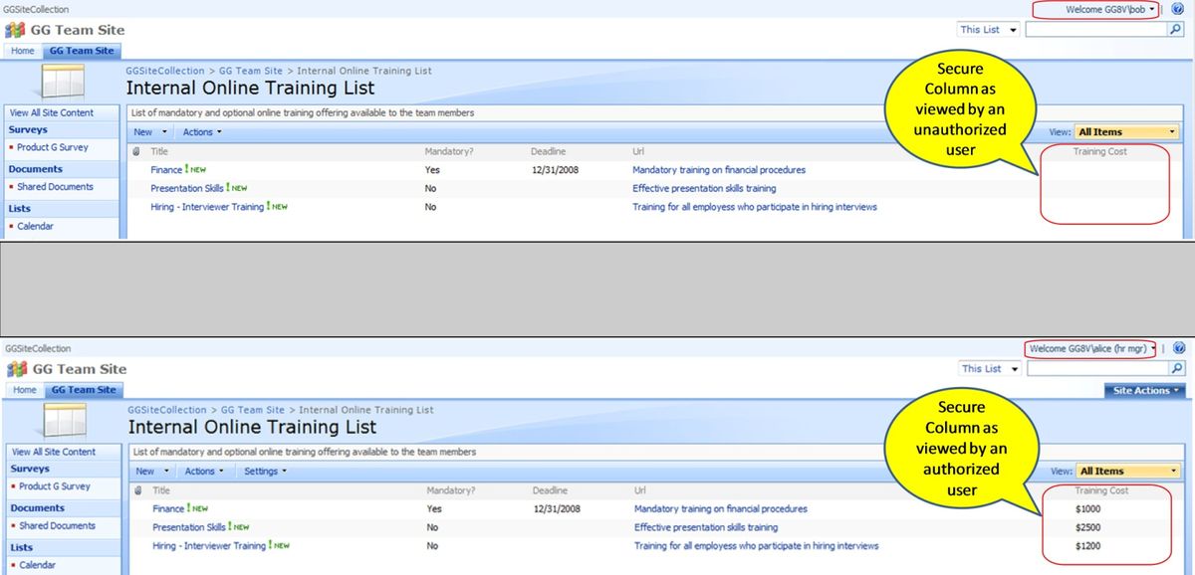This screenshot has width=1195, height=575.
Task: Click the attachment paperclip column header in bob's list
Action: click(136, 152)
